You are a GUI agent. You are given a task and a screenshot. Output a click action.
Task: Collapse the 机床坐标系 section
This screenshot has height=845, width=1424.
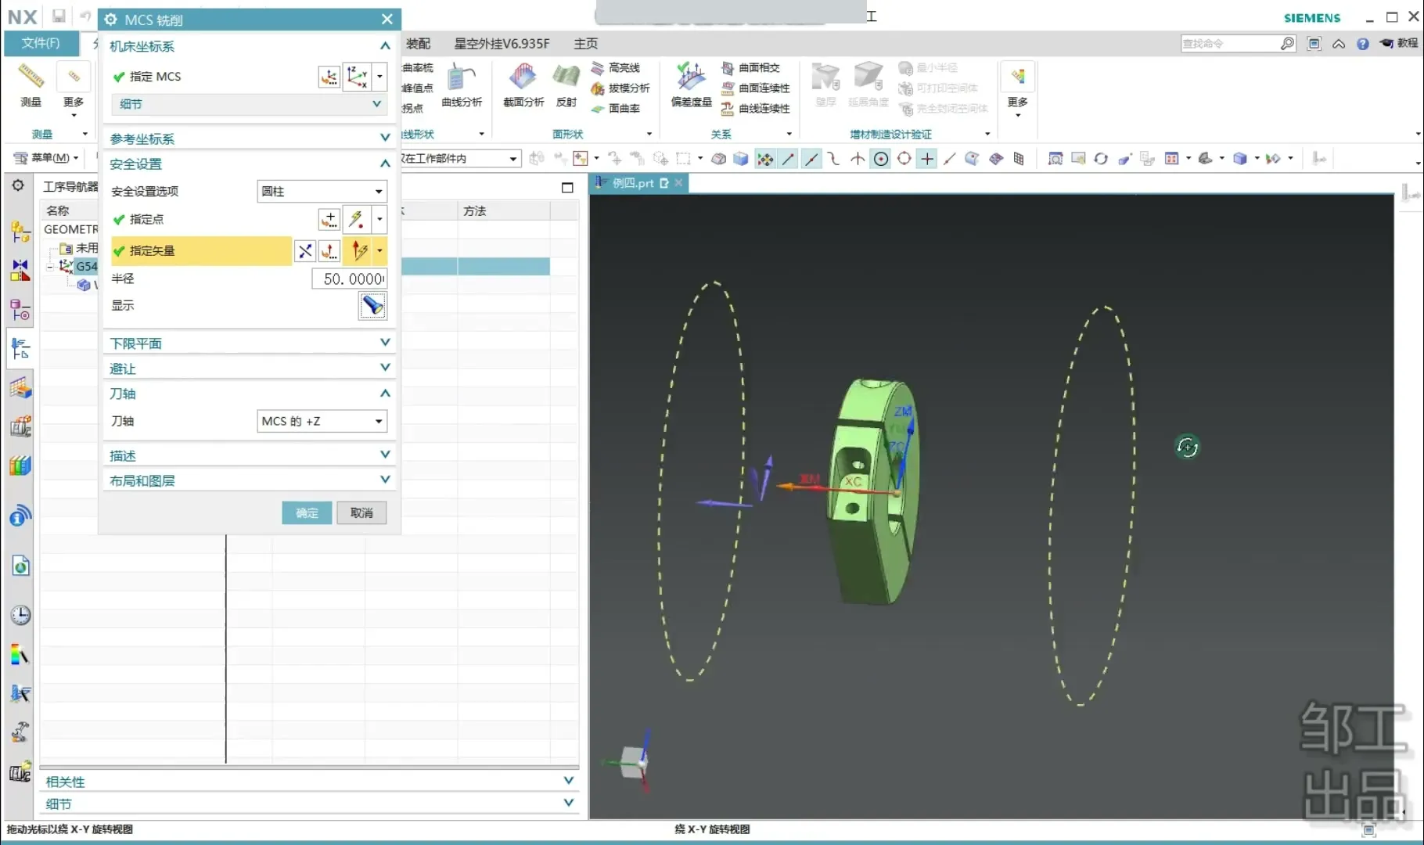click(385, 46)
